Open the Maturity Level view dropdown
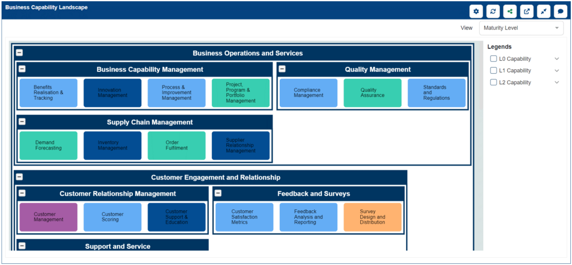The image size is (572, 265). click(x=521, y=28)
